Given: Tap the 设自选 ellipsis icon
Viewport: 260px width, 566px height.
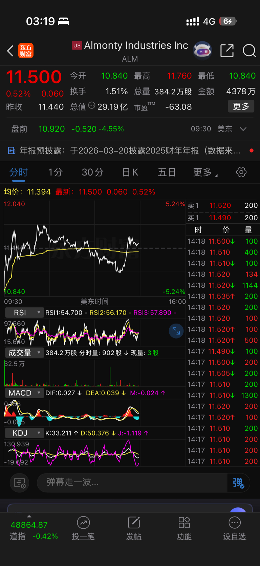Looking at the screenshot, I should click(235, 523).
